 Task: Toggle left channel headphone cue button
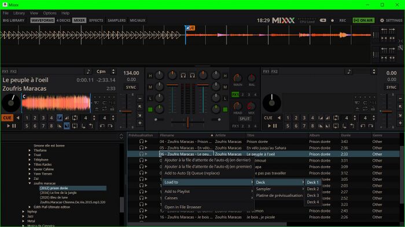(x=183, y=75)
